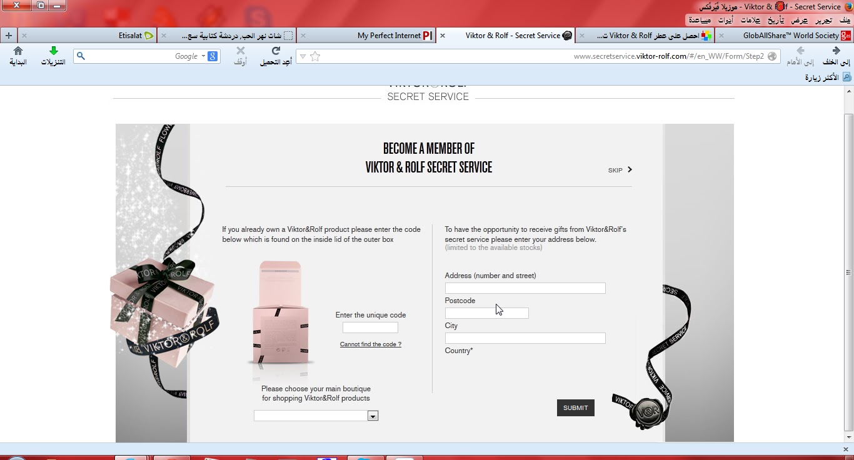Open the 'Cannot find the code ?' link
This screenshot has width=854, height=460.
click(371, 344)
